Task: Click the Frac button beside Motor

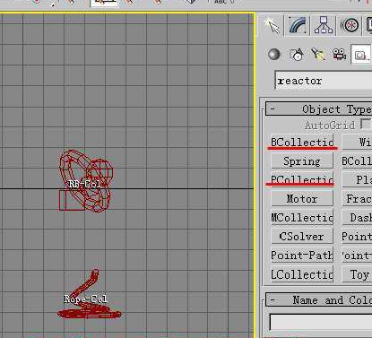Action: coord(357,199)
